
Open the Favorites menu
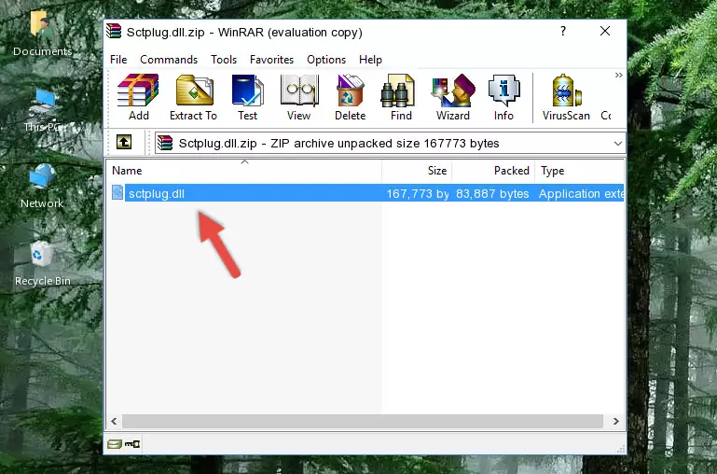(271, 60)
